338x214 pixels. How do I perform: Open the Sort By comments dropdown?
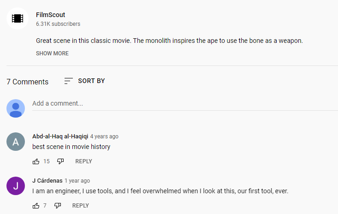[x=91, y=81]
